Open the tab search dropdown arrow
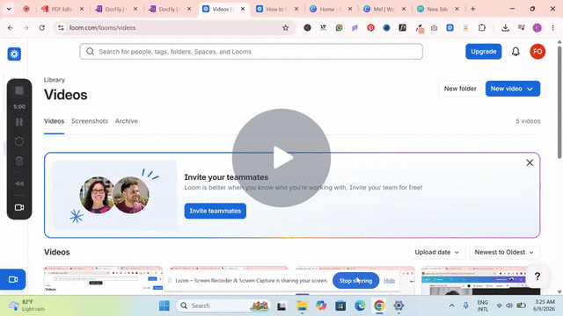 click(x=9, y=9)
